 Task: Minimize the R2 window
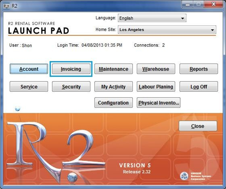188,5
